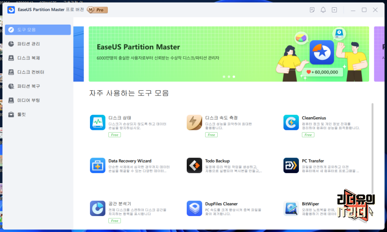Click the Pro version badge

click(98, 10)
